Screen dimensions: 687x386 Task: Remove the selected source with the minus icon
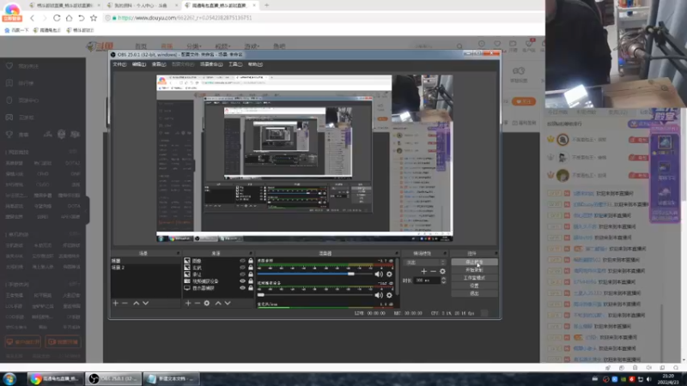click(198, 303)
